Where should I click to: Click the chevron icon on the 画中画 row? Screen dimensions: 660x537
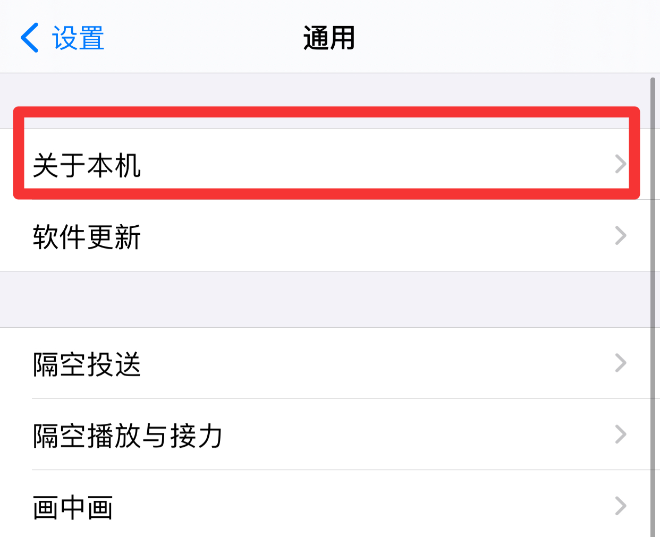coord(621,506)
